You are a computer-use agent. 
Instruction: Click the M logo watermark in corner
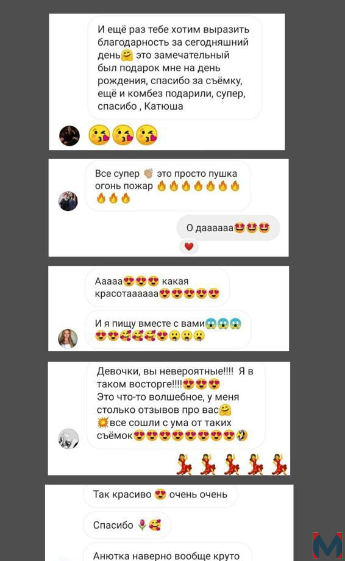[x=327, y=546]
